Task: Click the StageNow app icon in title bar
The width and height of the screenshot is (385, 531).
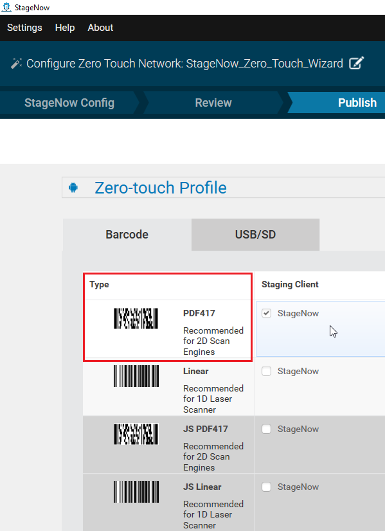Action: [6, 7]
